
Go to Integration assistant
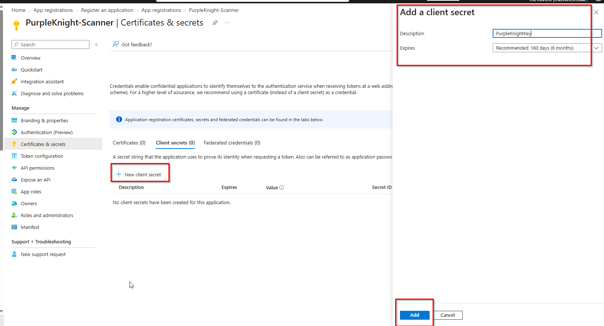coord(42,81)
